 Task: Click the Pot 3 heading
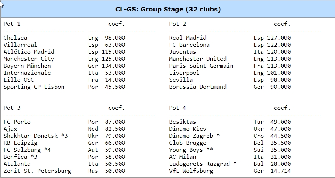point(12,108)
